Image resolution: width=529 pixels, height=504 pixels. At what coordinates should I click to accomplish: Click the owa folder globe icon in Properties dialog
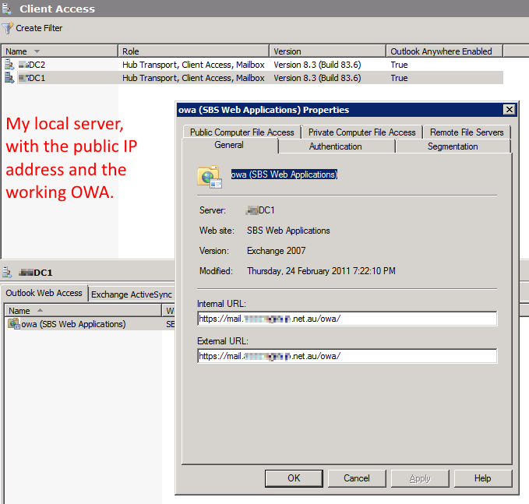[209, 176]
